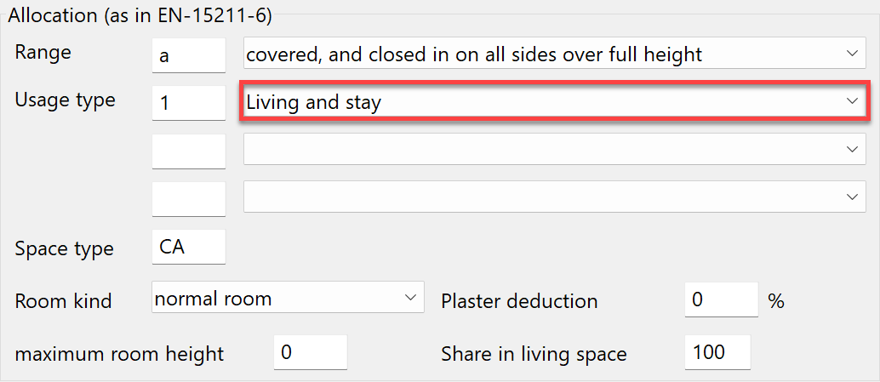
Task: Click the Range code field containing 'a'
Action: pyautogui.click(x=188, y=54)
